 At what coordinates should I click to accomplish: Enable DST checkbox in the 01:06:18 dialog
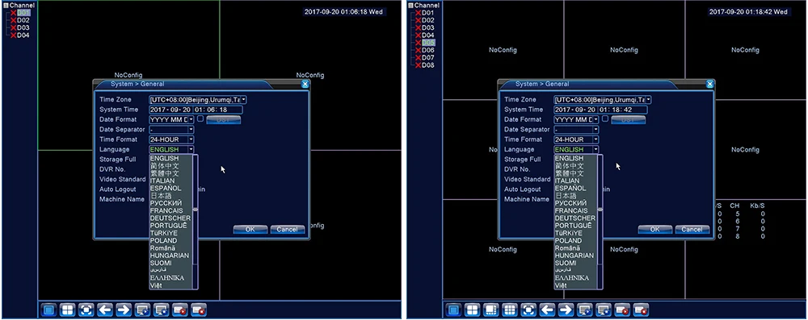200,118
